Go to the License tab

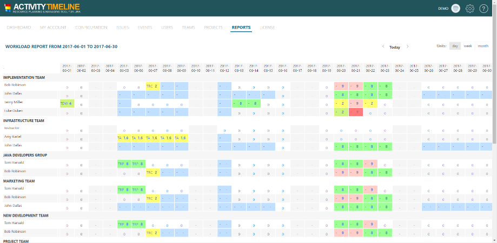tap(267, 27)
